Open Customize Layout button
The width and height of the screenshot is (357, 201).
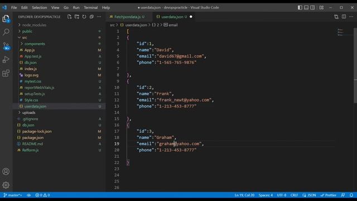click(x=321, y=7)
